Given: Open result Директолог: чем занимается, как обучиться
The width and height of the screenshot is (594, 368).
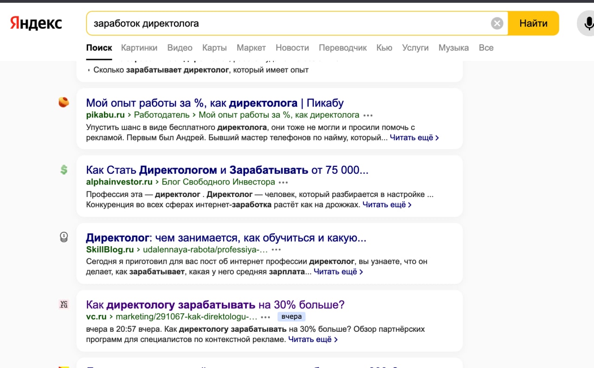Looking at the screenshot, I should coord(226,238).
